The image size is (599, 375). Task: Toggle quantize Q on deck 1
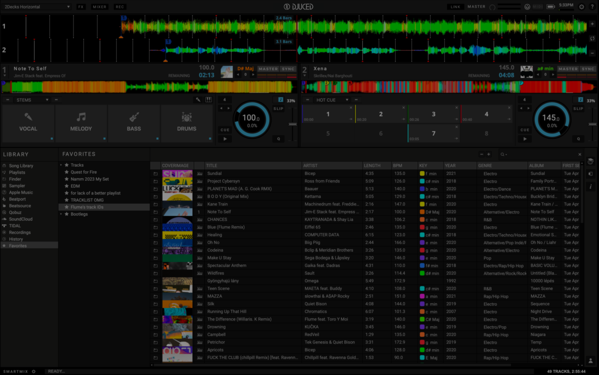click(x=278, y=139)
